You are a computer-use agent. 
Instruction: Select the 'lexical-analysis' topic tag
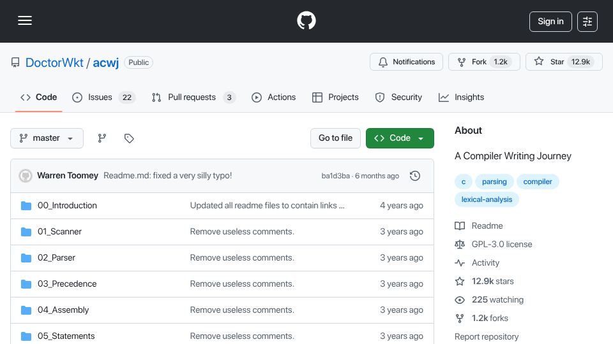pos(487,199)
